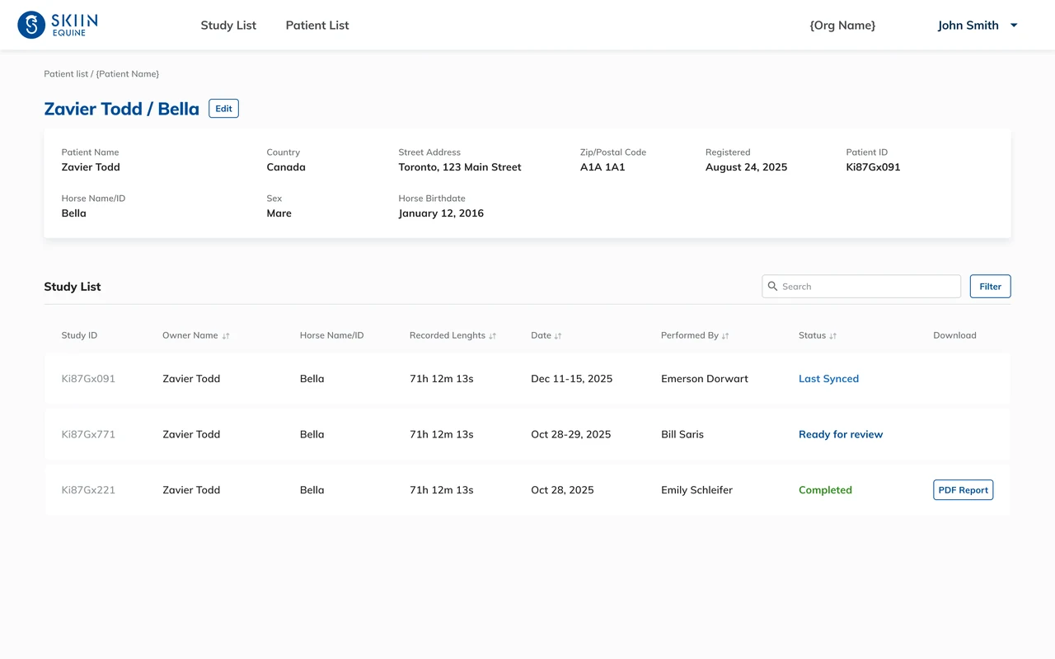The height and width of the screenshot is (659, 1055).
Task: Click Emerson Dorwart in Performed By column
Action: click(x=705, y=379)
